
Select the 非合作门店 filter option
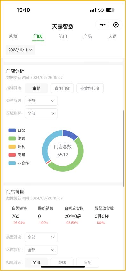tap(90, 88)
